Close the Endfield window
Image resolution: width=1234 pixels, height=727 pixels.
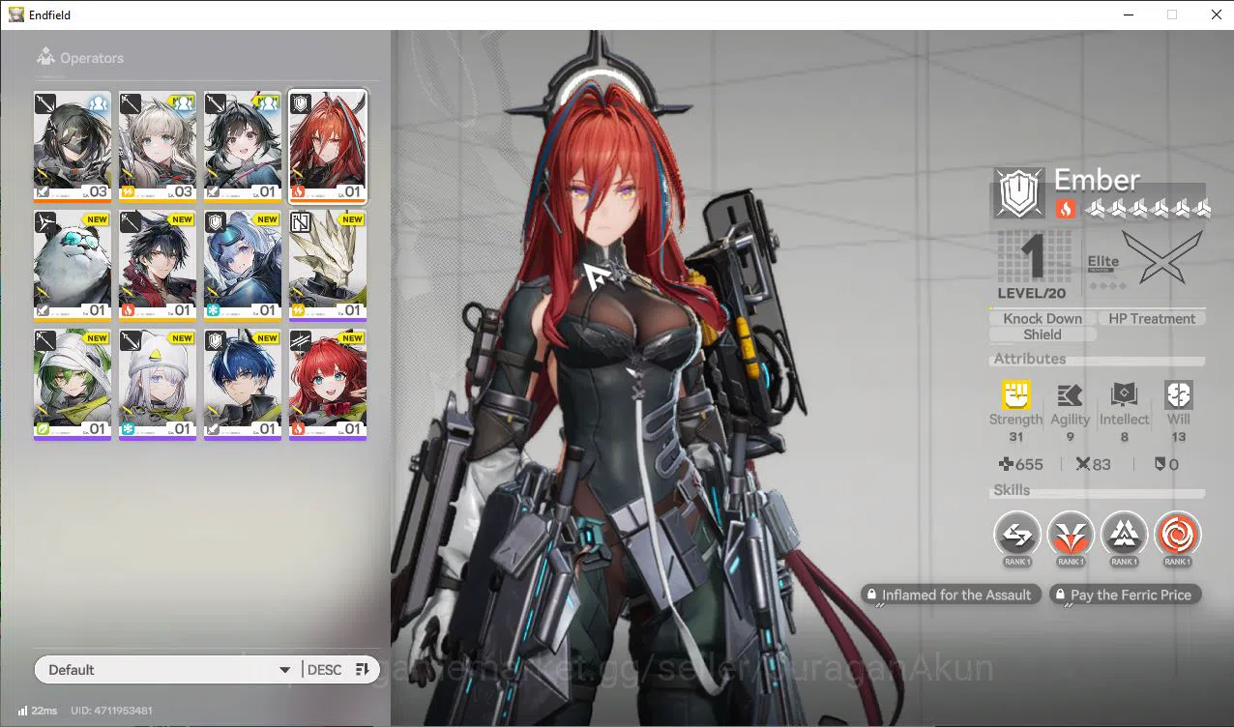click(1217, 15)
